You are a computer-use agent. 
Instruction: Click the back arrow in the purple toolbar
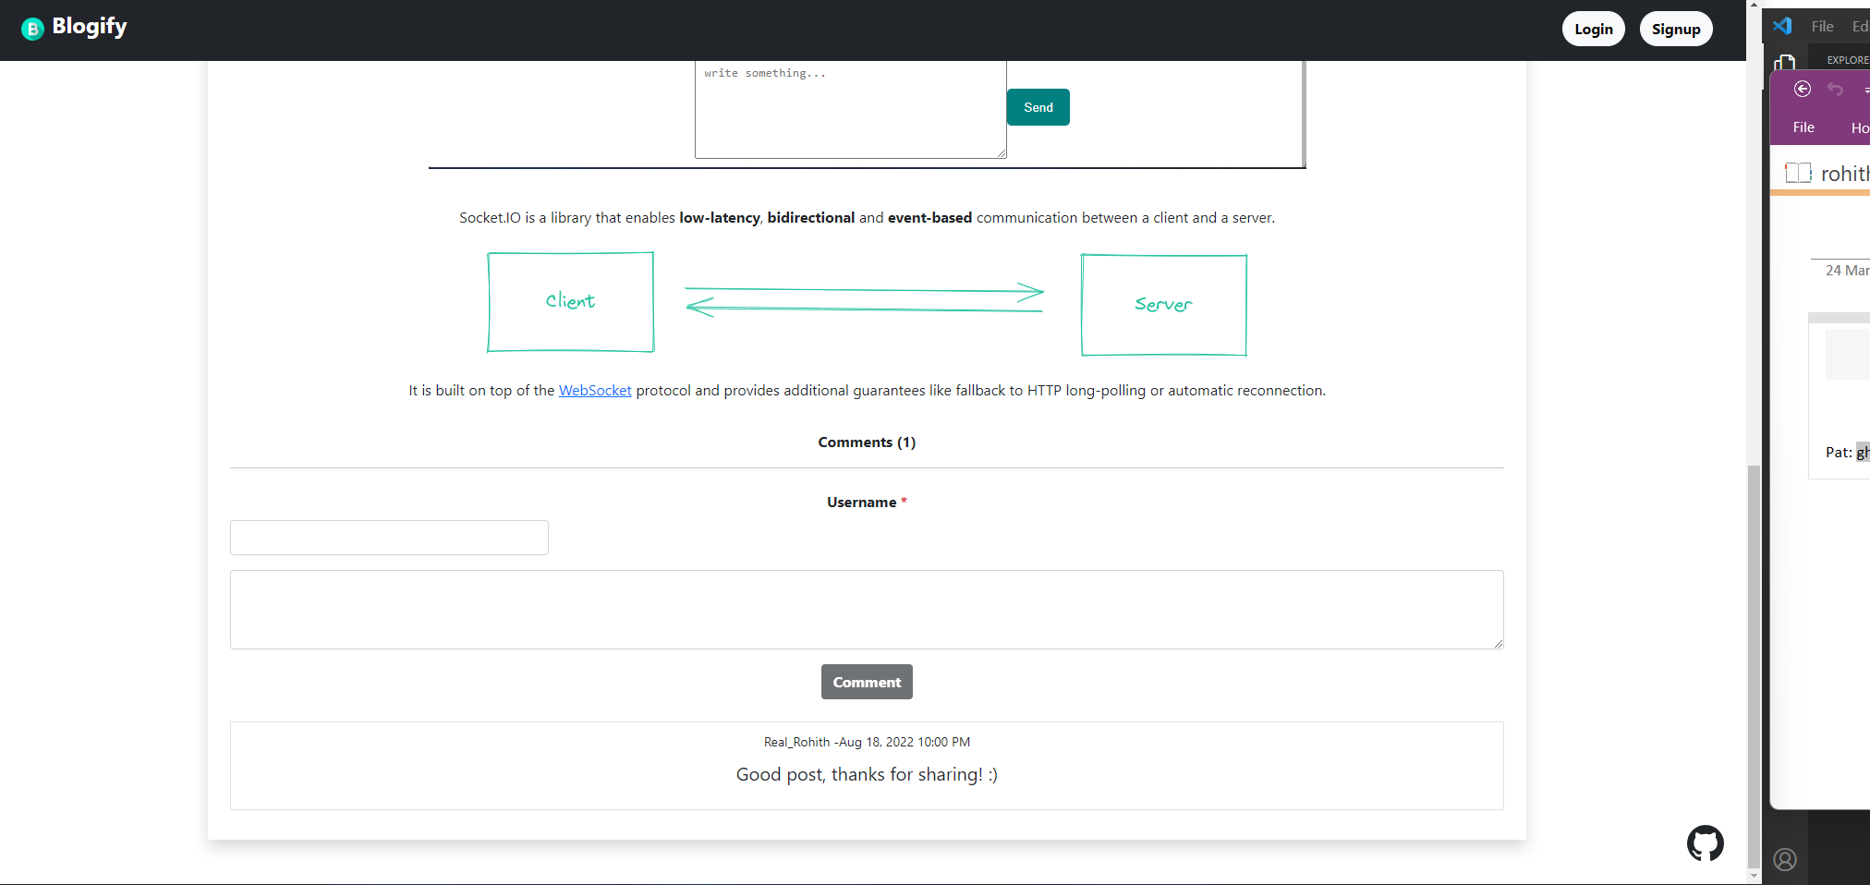[1803, 89]
